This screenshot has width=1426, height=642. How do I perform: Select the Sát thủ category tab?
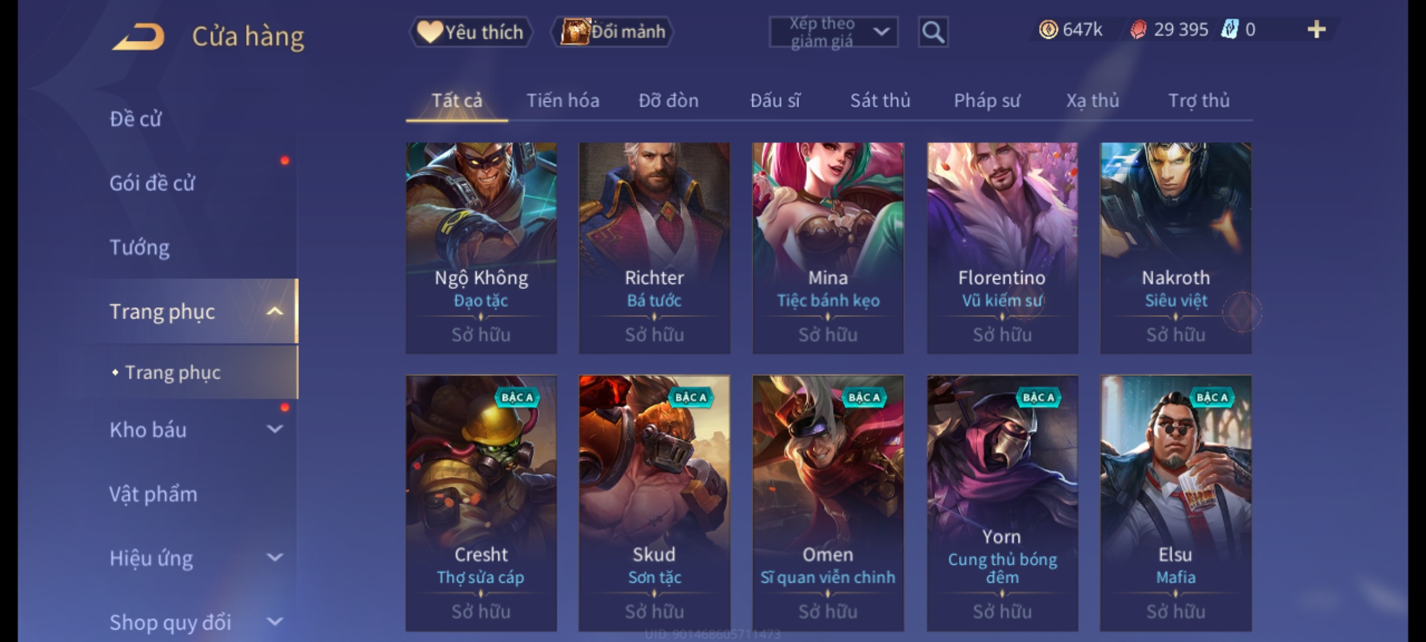point(880,100)
